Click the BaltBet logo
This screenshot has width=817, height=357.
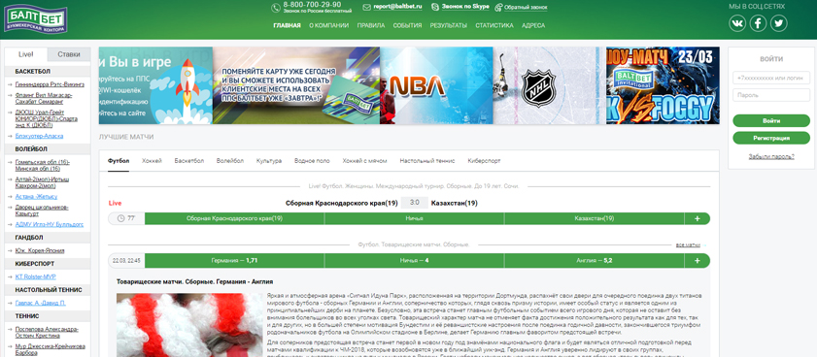(x=35, y=18)
